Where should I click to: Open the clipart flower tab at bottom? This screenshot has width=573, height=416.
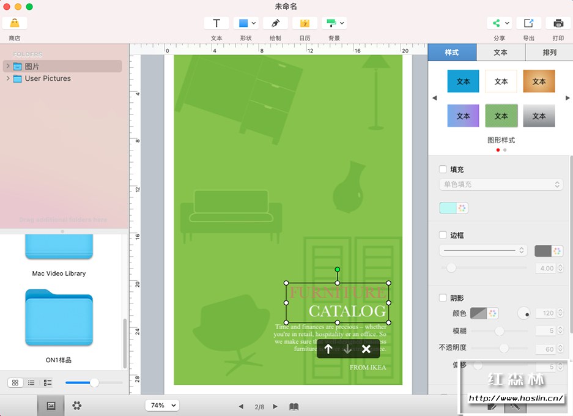coord(76,406)
